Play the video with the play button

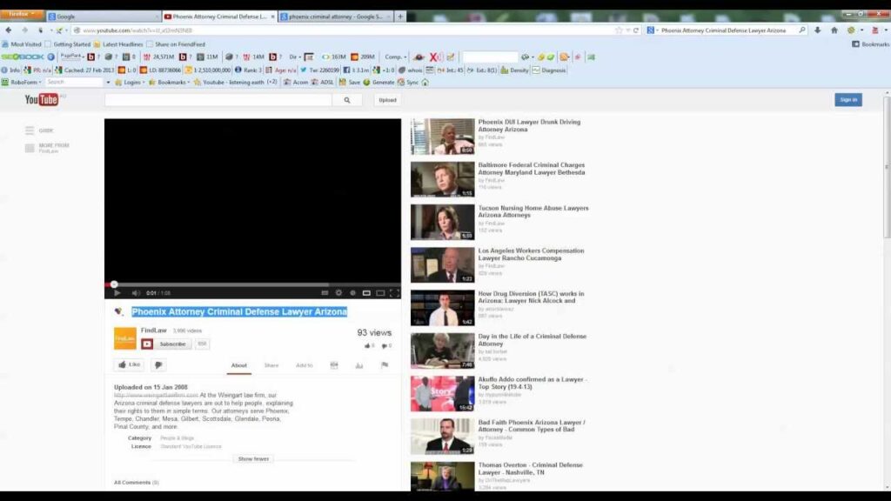(x=117, y=293)
